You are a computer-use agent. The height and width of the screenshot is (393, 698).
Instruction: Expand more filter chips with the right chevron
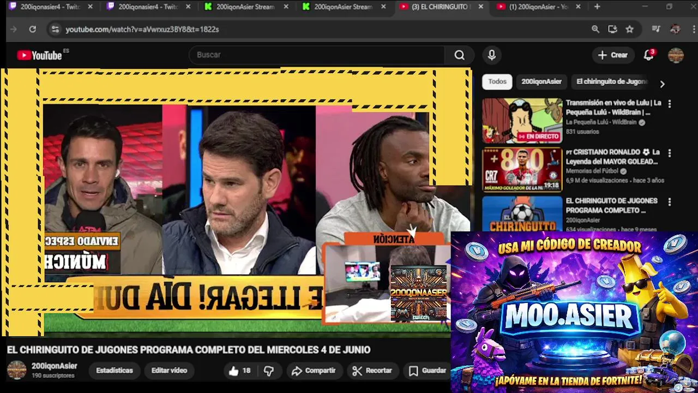click(662, 84)
